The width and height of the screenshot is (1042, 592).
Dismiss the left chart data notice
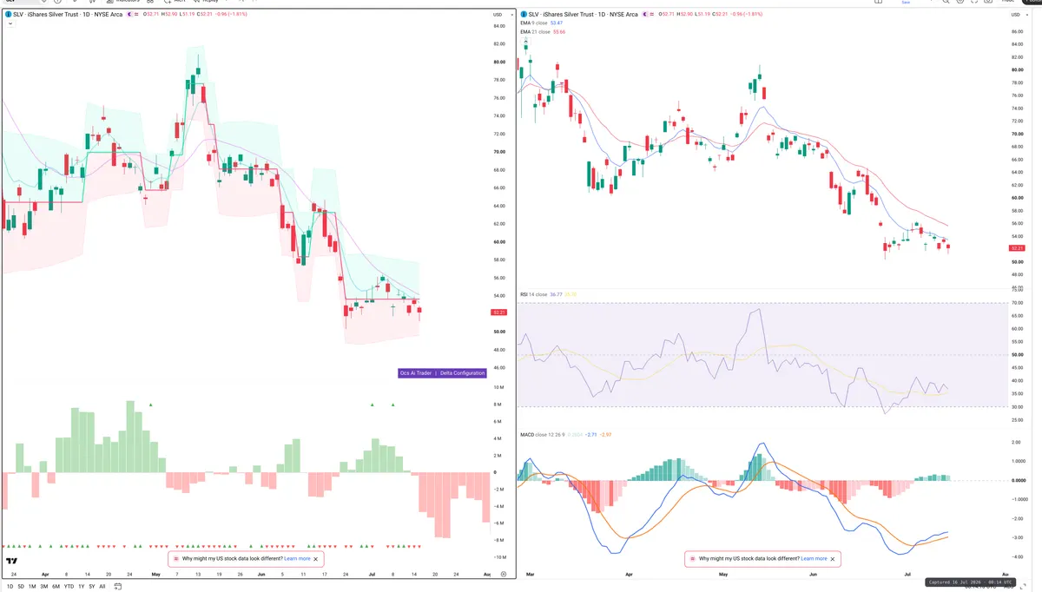(x=316, y=559)
